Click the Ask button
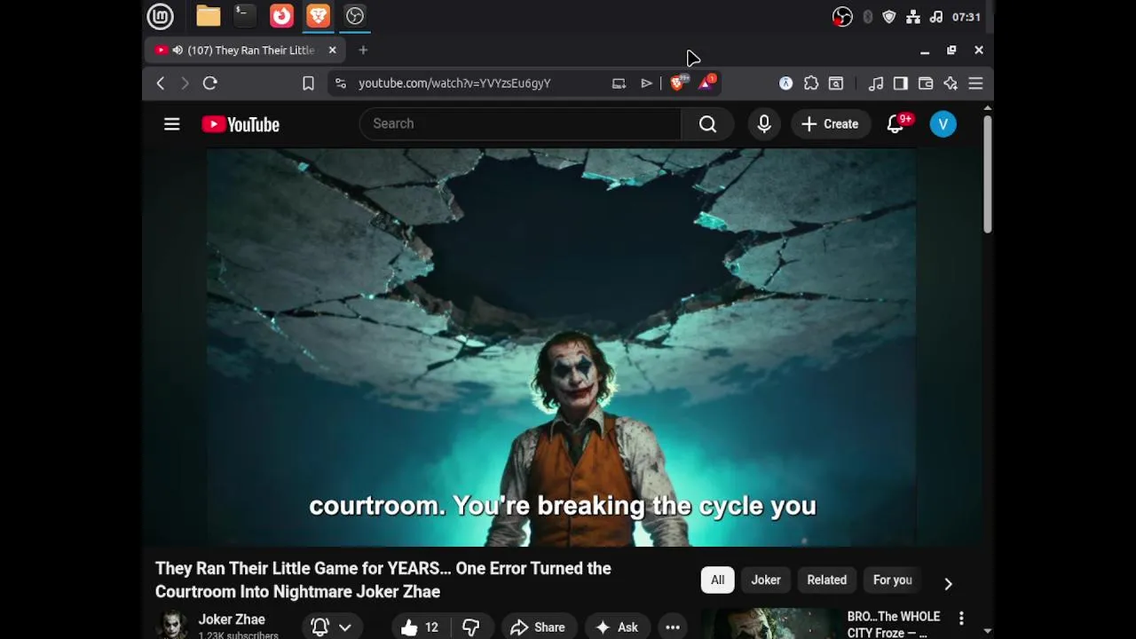The image size is (1136, 639). [618, 627]
